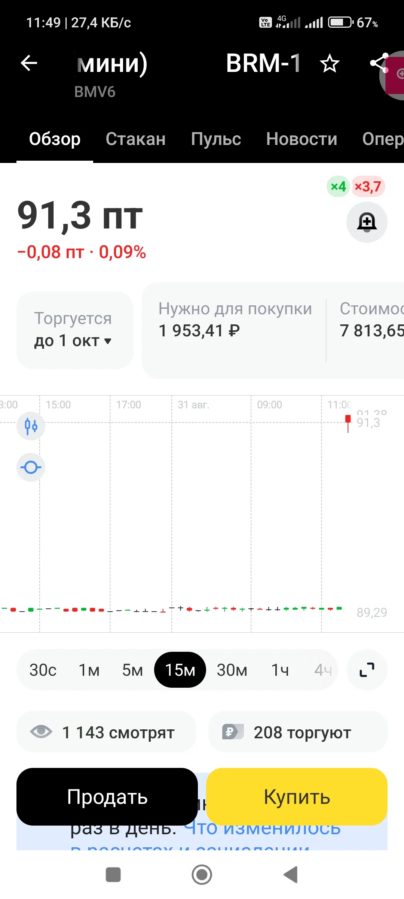Expand chart to fullscreen

(367, 670)
